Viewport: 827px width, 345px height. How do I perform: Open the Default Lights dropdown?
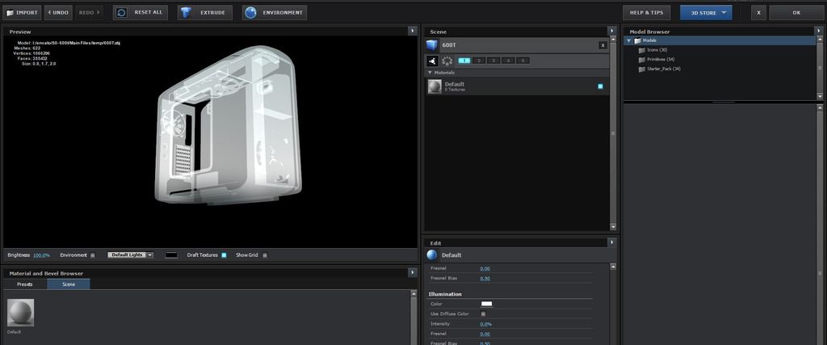click(x=130, y=255)
